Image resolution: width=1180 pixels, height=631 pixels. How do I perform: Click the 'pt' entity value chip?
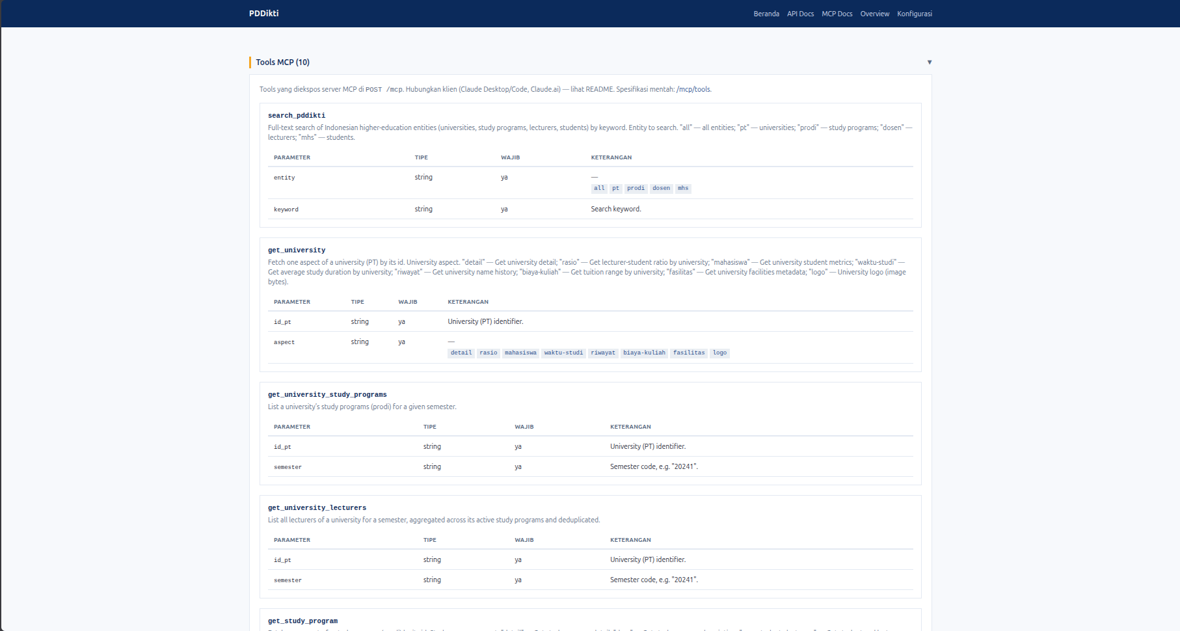tap(615, 189)
